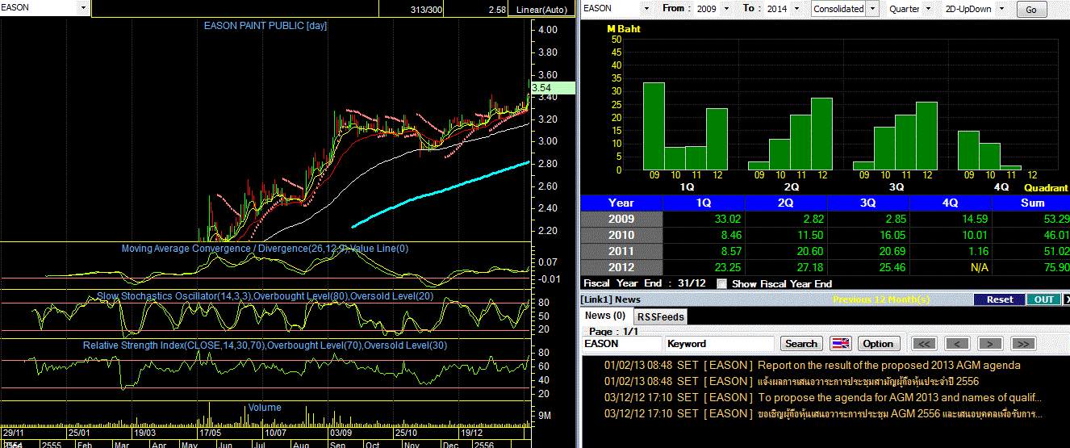Click the 3Q column header
The width and height of the screenshot is (1070, 448).
[868, 203]
